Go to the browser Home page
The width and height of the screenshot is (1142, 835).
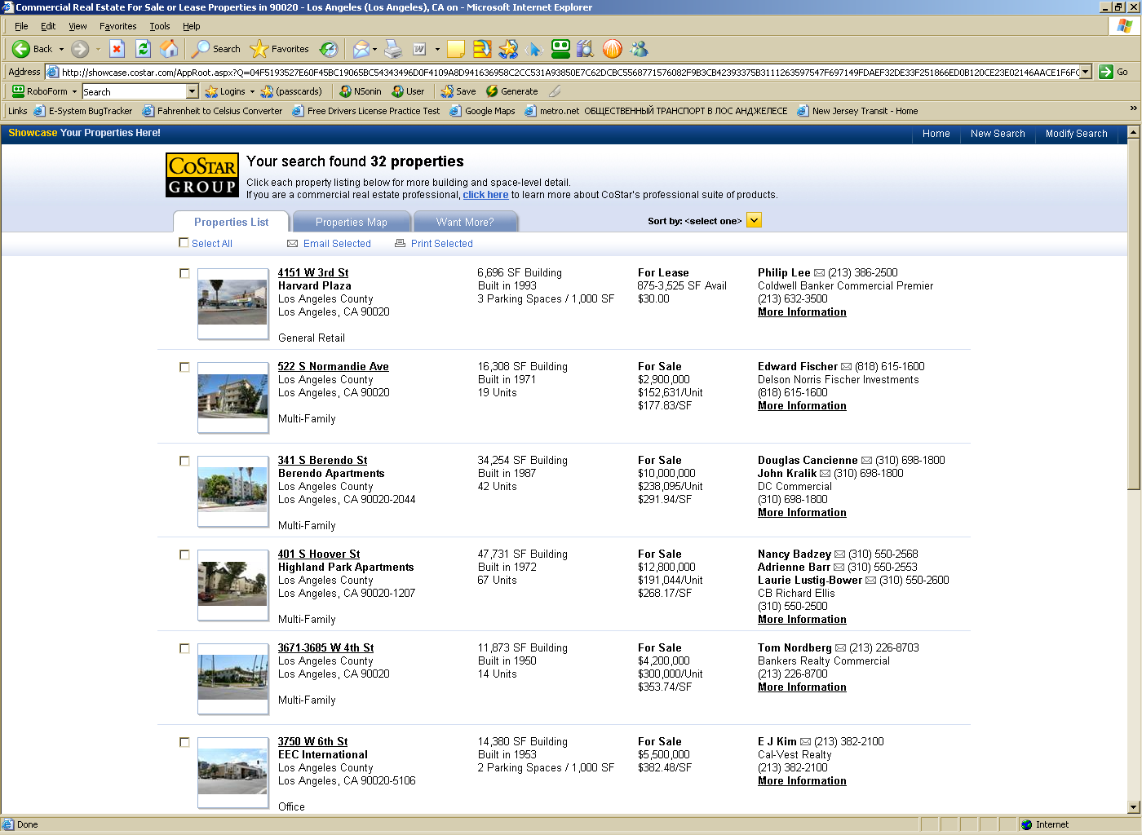[x=169, y=49]
